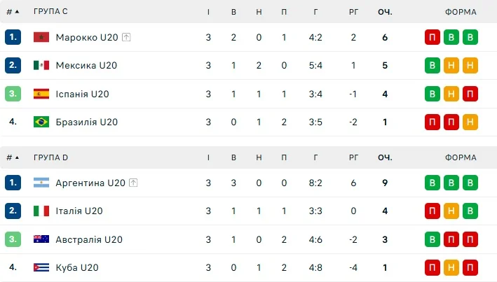Click promotion arrow icon next to Аргентина U20
Image resolution: width=497 pixels, height=282 pixels.
point(134,183)
